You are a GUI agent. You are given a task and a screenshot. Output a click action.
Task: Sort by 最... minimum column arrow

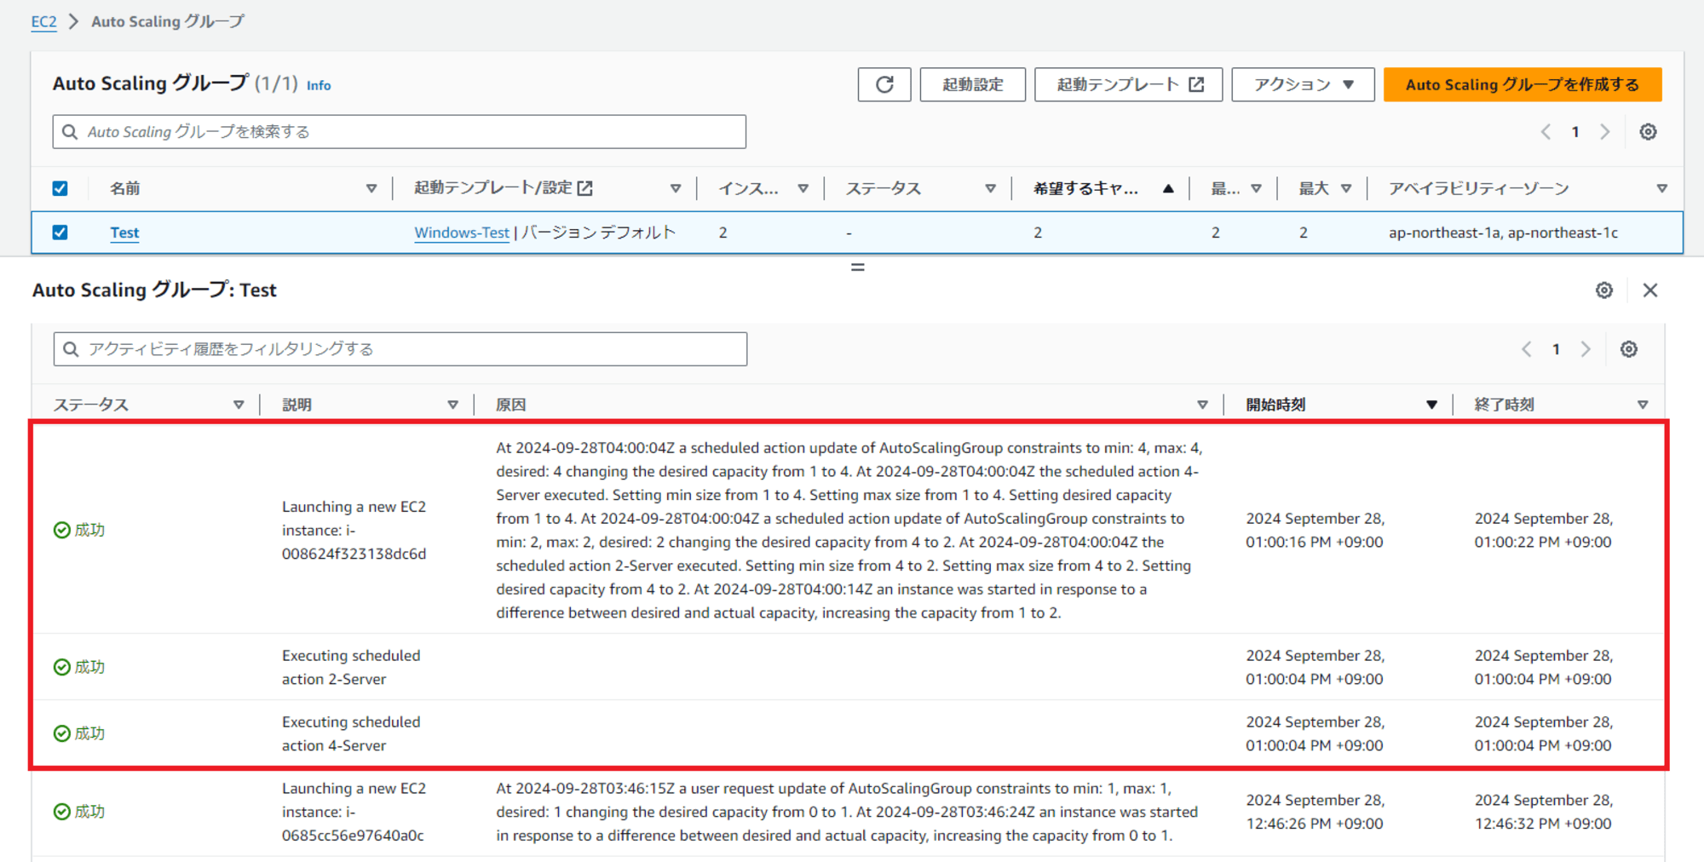[1256, 188]
